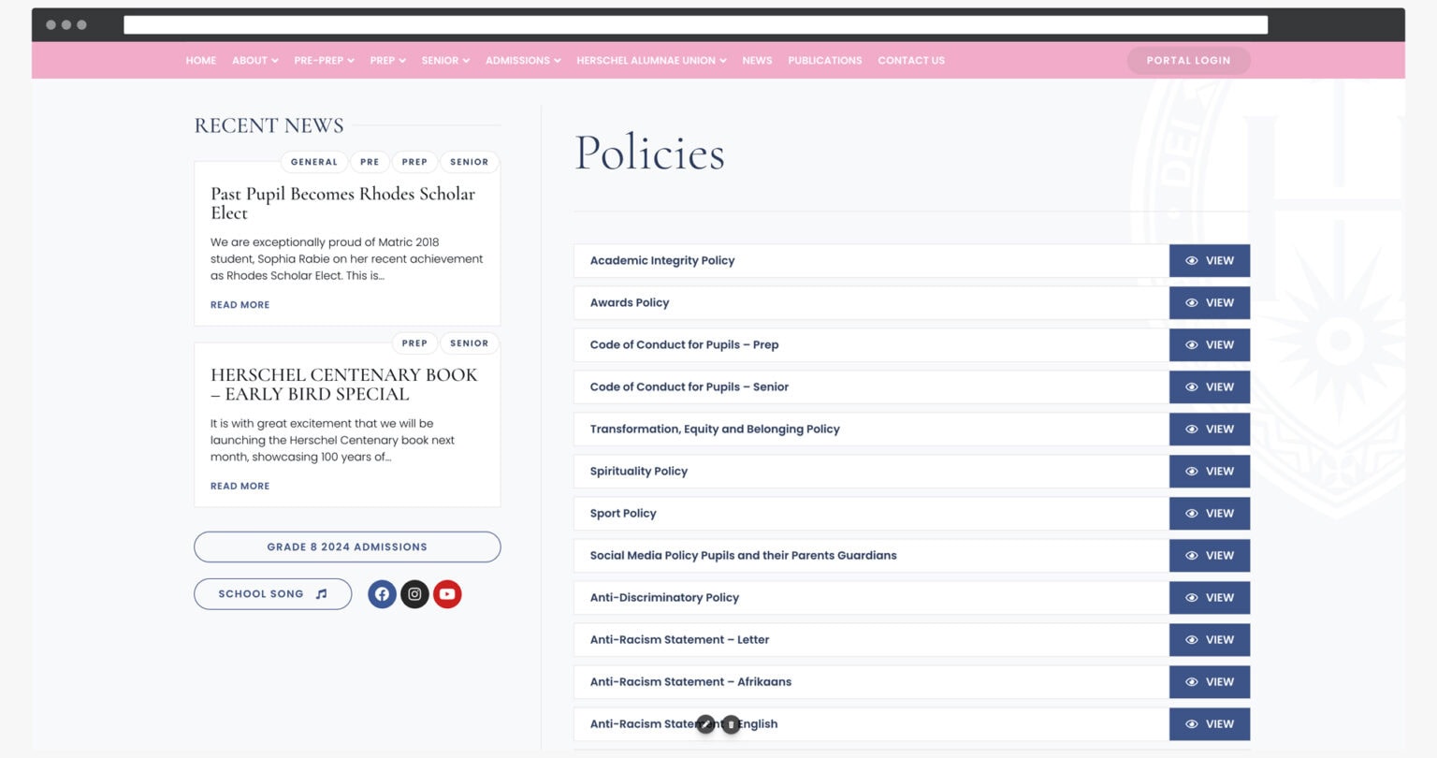The width and height of the screenshot is (1437, 758).
Task: Select the PRE tag on first news card
Action: (x=370, y=162)
